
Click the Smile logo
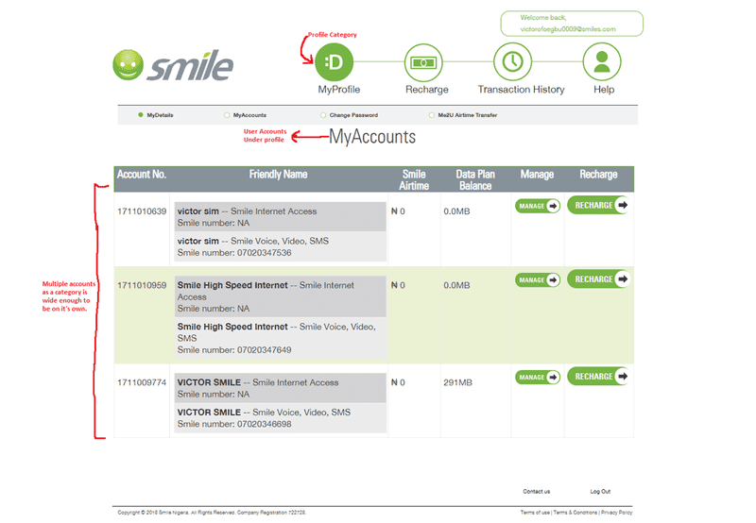coord(173,65)
